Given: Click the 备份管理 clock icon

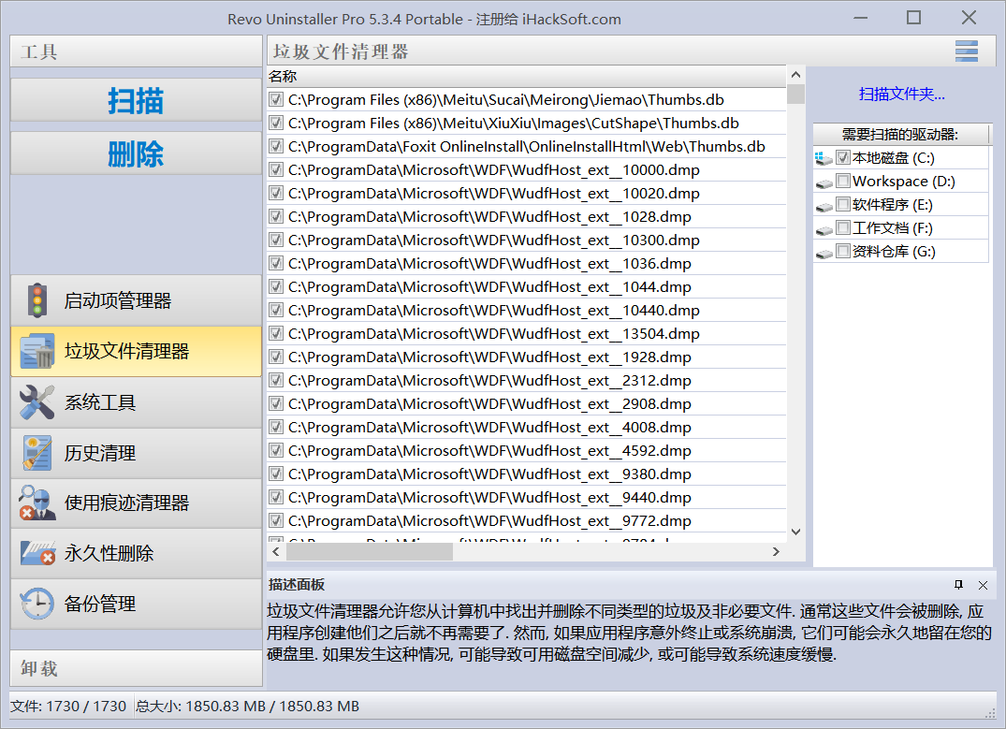Looking at the screenshot, I should click(37, 604).
